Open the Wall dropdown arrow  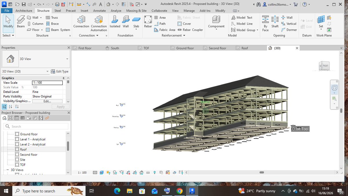point(41,17)
